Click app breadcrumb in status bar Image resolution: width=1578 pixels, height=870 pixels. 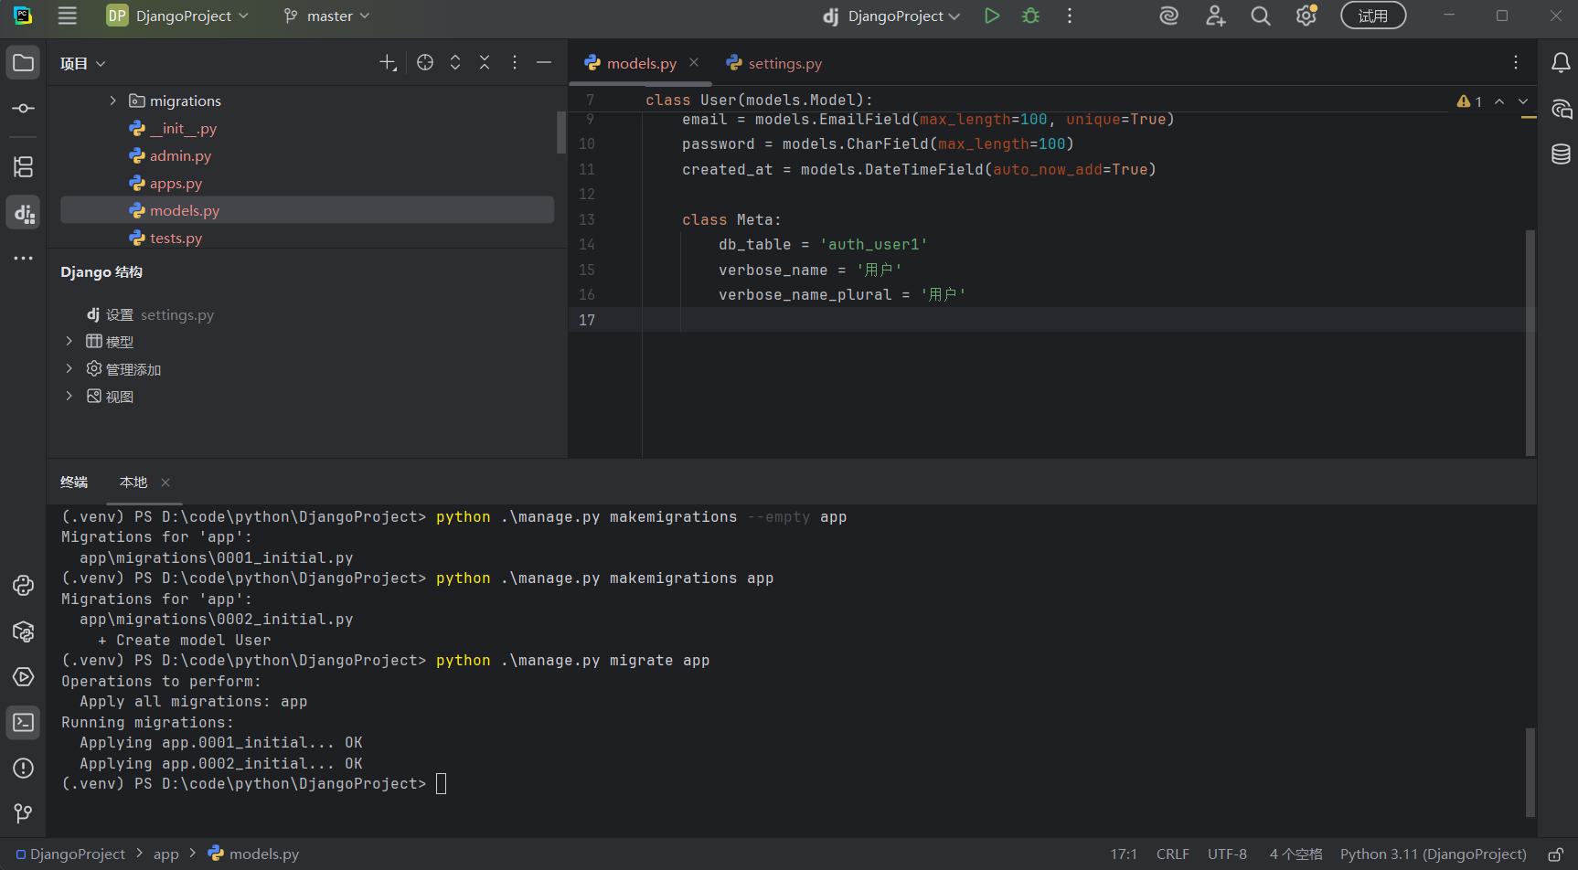click(166, 854)
